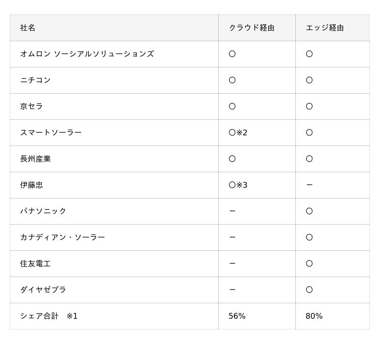Select the 伊藤忠 row name
This screenshot has height=344, width=388.
[32, 185]
